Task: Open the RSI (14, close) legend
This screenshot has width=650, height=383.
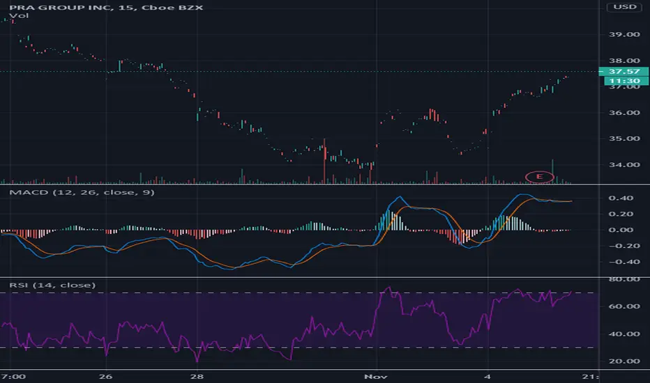Action: (x=52, y=286)
